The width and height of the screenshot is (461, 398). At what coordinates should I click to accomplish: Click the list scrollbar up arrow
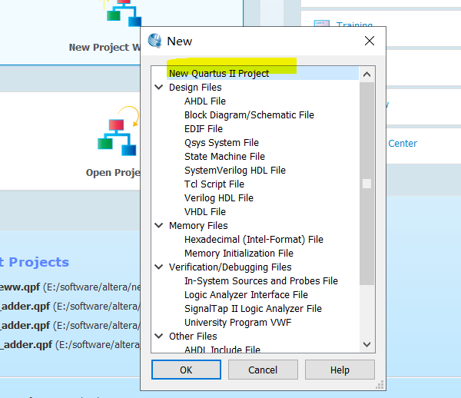(x=366, y=75)
